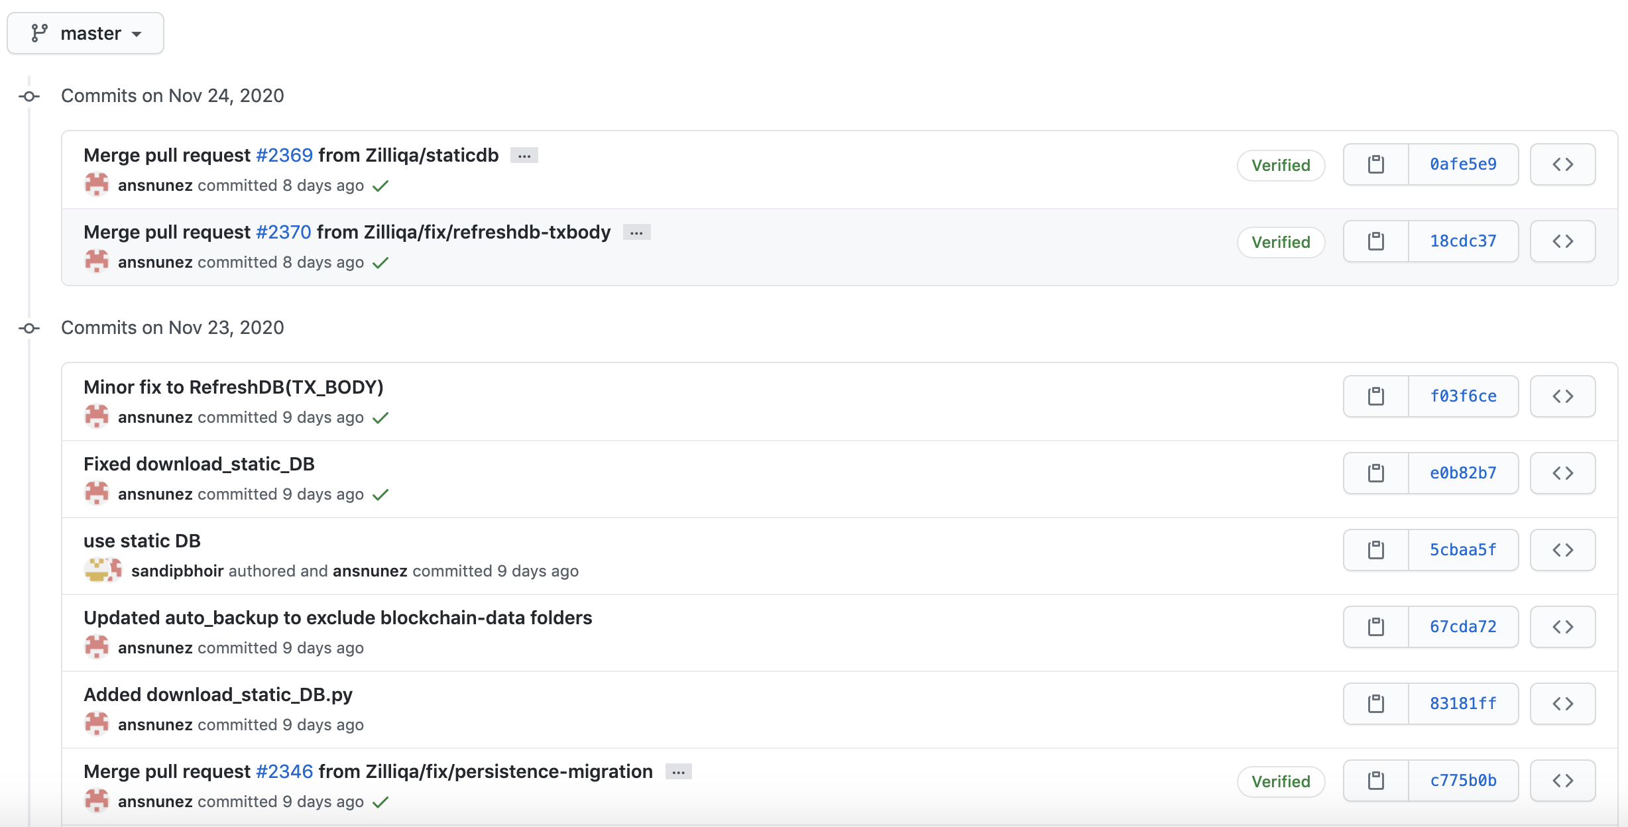Open sandipbhoir author profile link

click(x=177, y=571)
